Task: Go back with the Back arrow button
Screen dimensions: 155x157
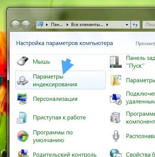Action: [15, 25]
